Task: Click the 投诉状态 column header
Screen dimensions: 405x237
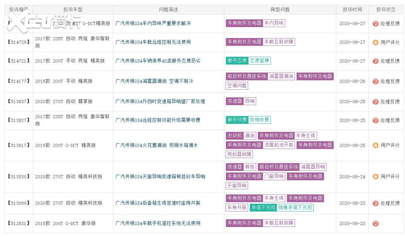Action: 386,9
